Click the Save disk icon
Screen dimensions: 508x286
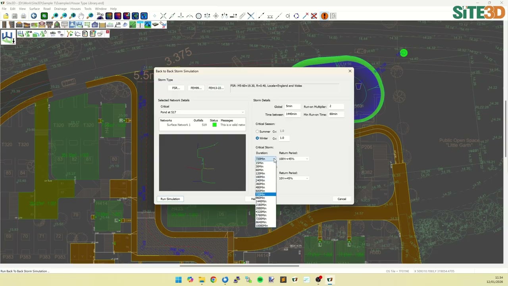(x=15, y=16)
